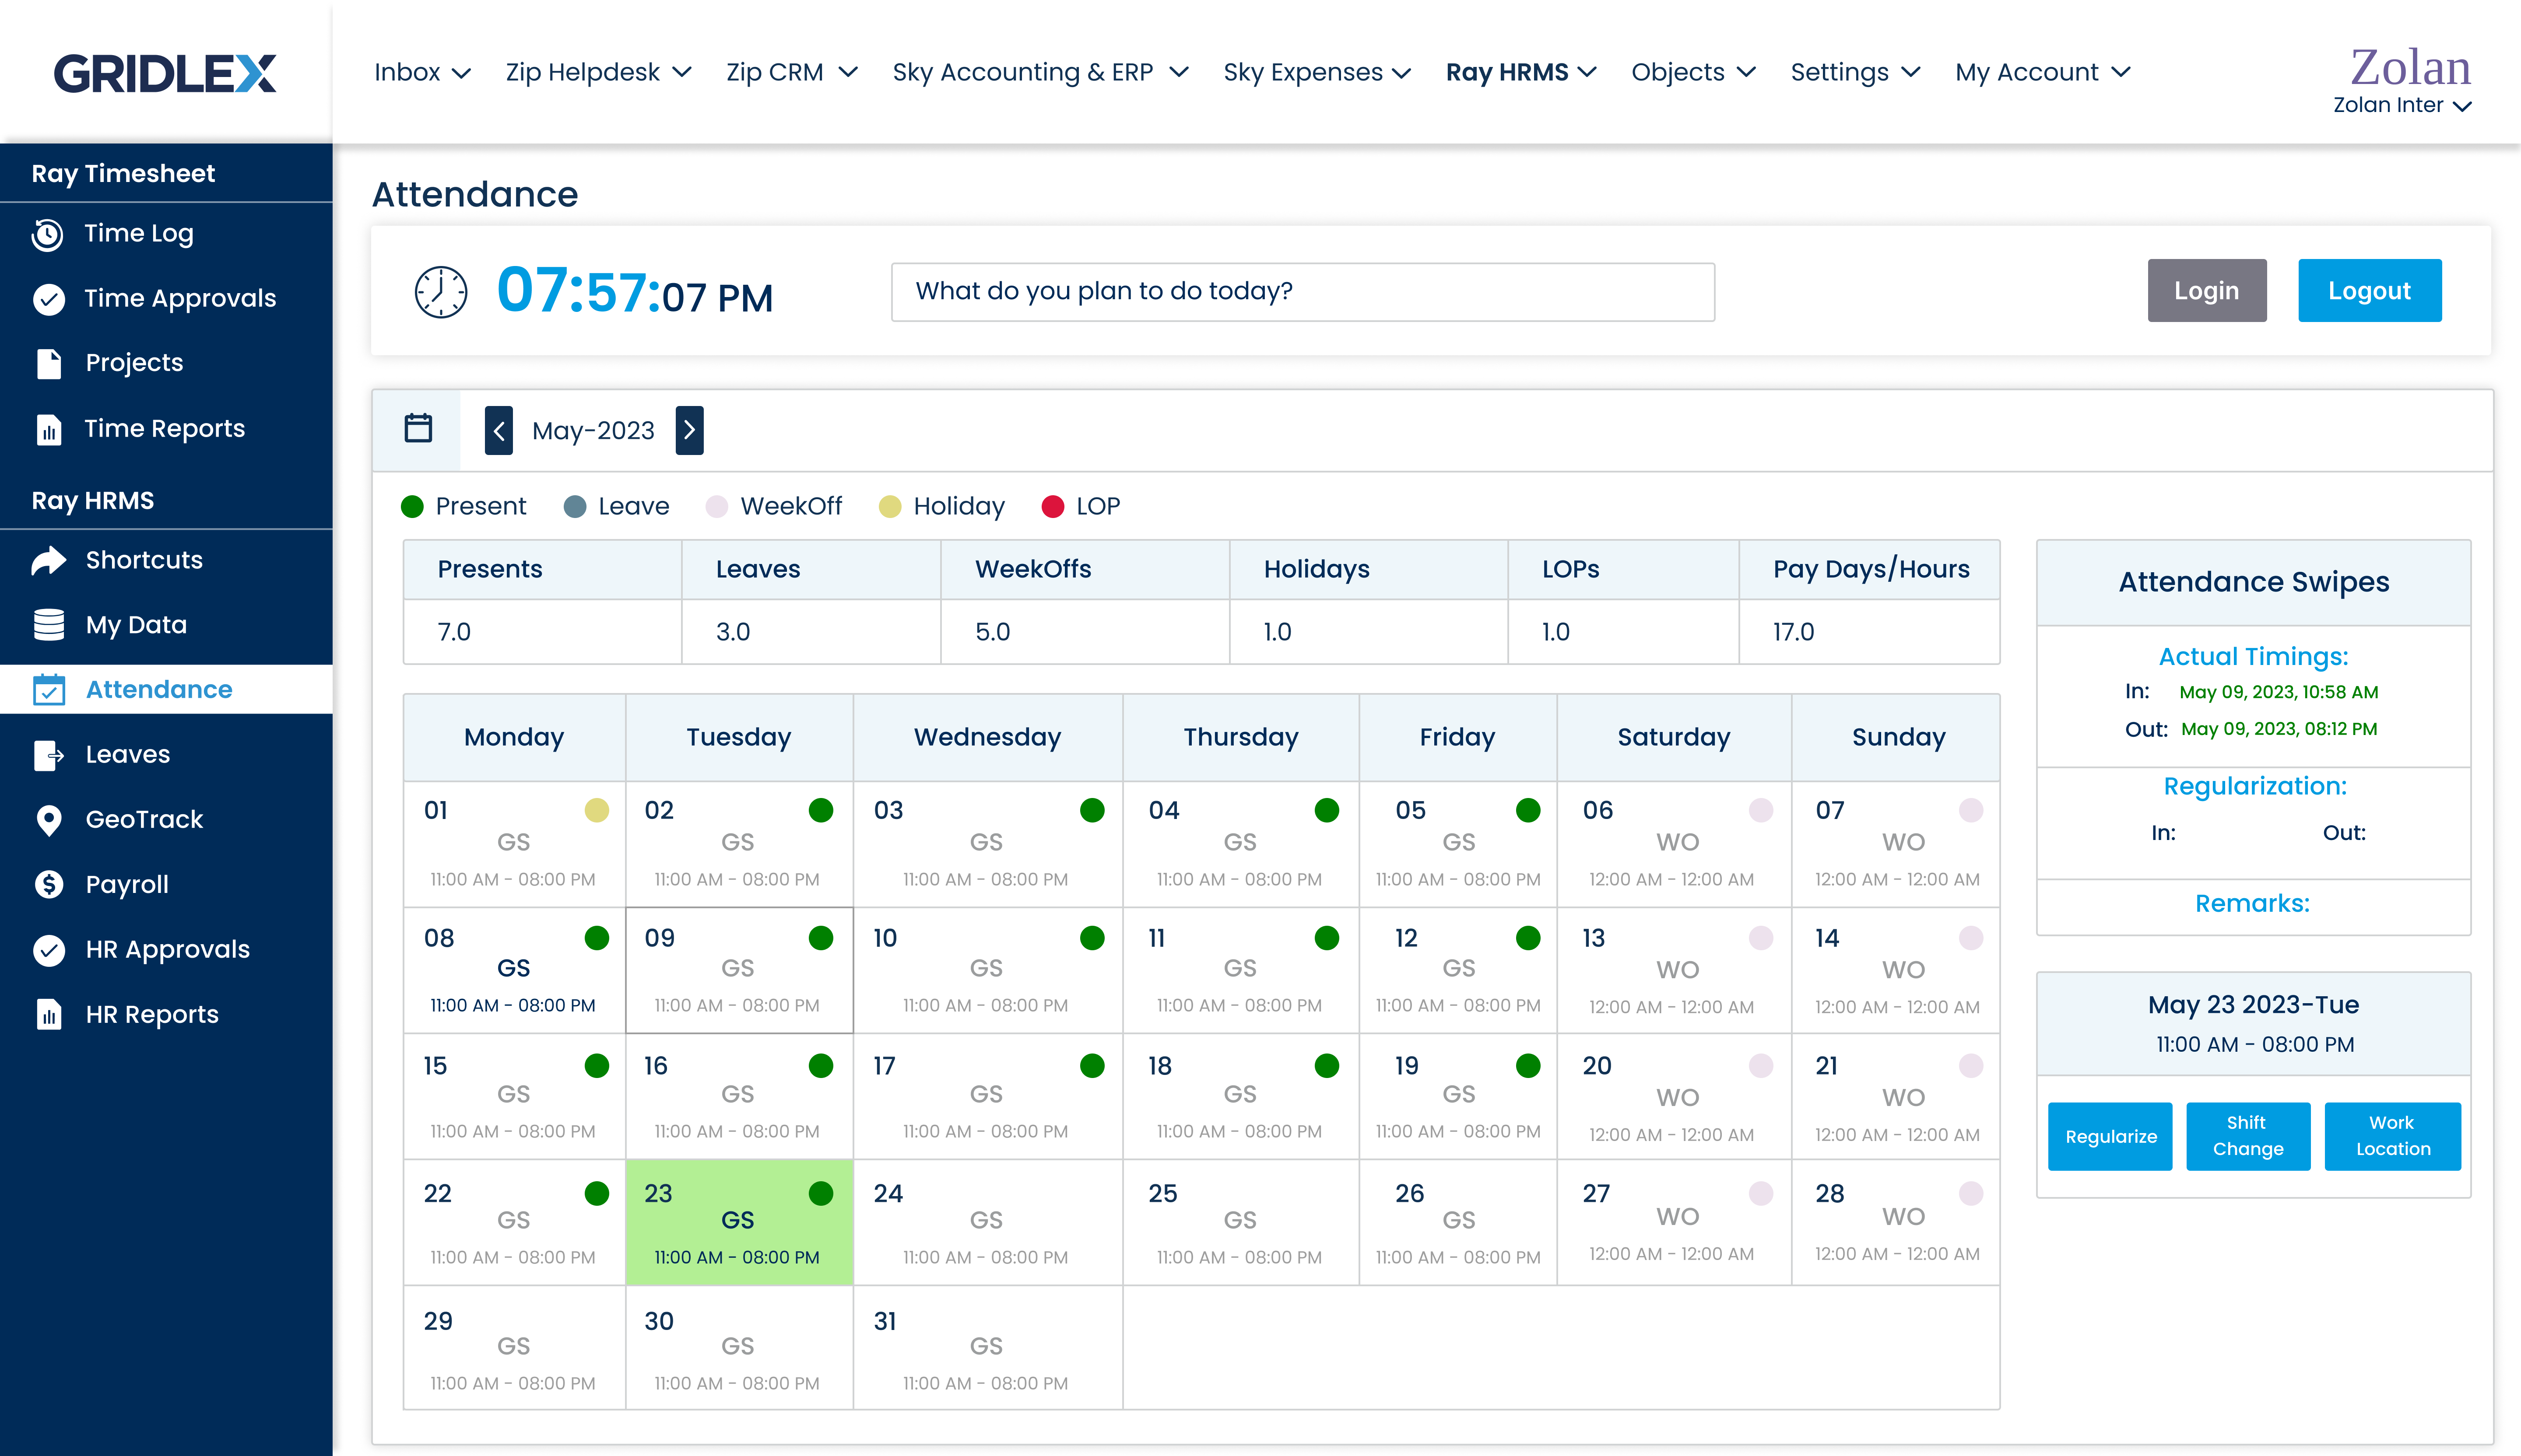Viewport: 2521px width, 1456px height.
Task: Open the Sky Expenses dropdown
Action: [1316, 72]
